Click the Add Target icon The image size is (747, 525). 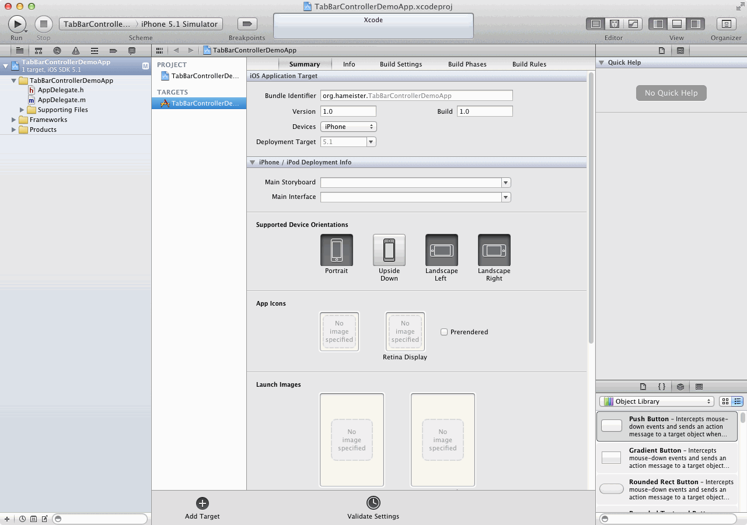pos(202,503)
